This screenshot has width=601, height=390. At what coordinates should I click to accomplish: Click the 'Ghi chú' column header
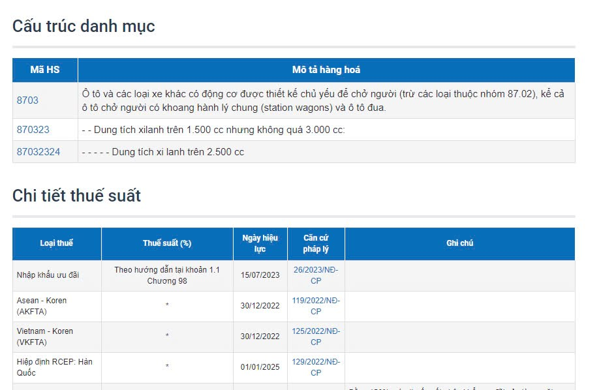(x=459, y=243)
